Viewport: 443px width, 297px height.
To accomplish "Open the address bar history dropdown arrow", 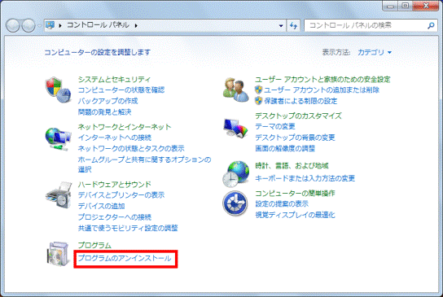I will 281,26.
